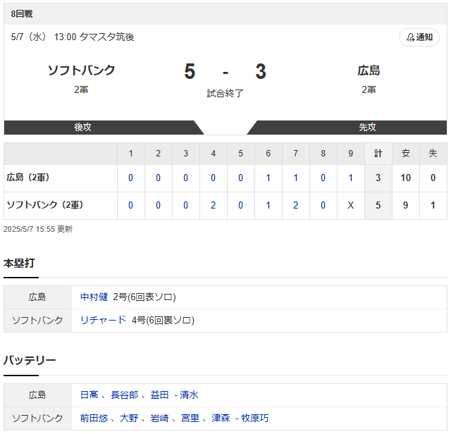Open pitcher link 岩崎

click(159, 418)
